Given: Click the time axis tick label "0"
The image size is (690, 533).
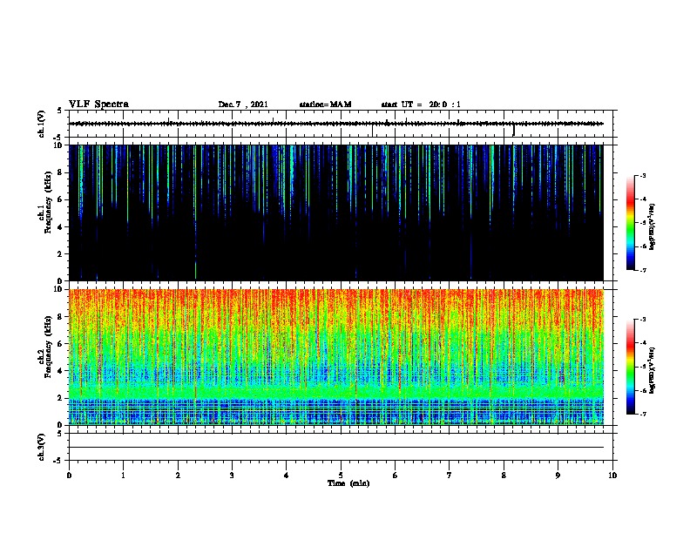Looking at the screenshot, I should tap(69, 476).
